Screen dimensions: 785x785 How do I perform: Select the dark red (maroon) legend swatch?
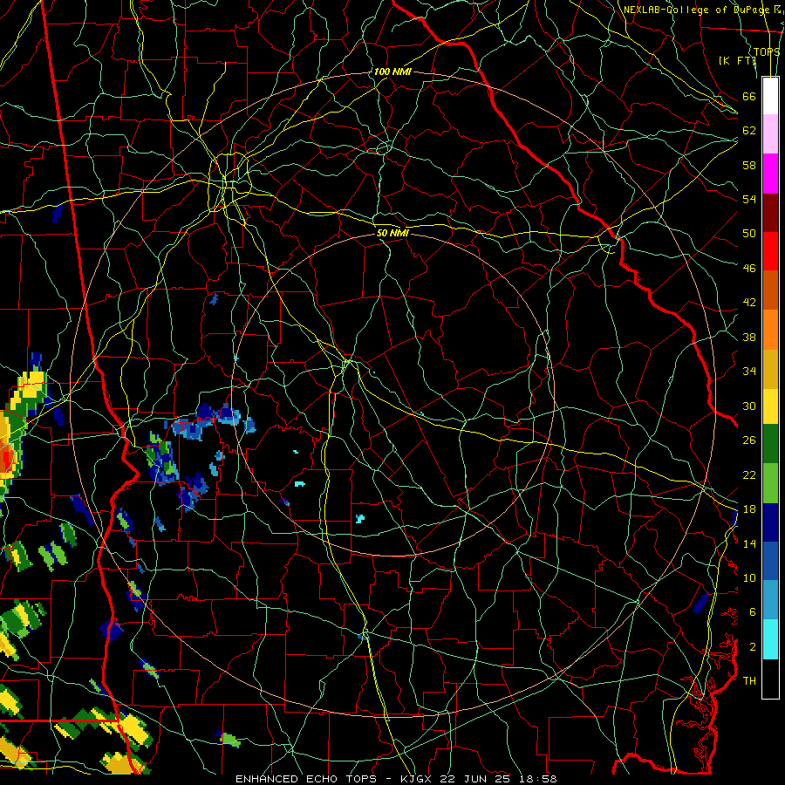click(770, 212)
